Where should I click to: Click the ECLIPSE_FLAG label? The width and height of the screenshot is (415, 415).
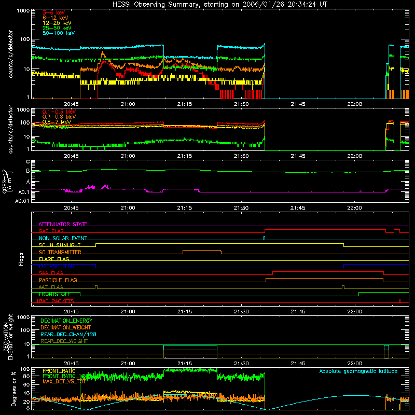(57, 266)
